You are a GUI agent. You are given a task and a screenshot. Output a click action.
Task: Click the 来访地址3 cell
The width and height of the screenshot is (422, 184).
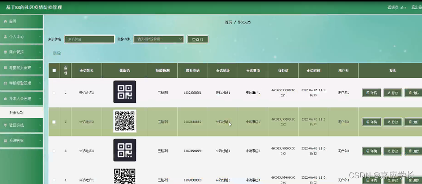(223, 151)
